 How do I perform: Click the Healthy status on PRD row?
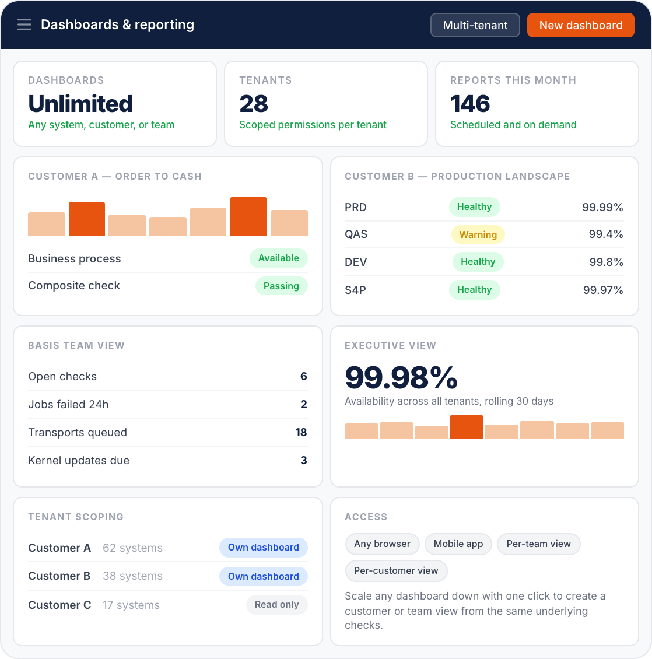coord(474,207)
